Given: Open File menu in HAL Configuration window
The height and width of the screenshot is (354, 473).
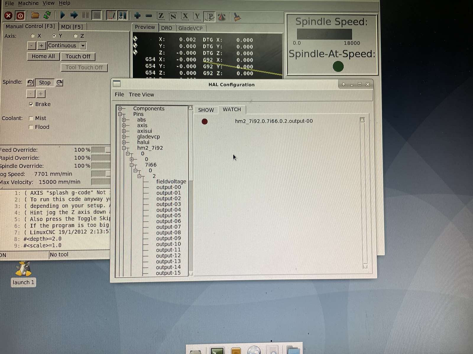Looking at the screenshot, I should pos(119,94).
